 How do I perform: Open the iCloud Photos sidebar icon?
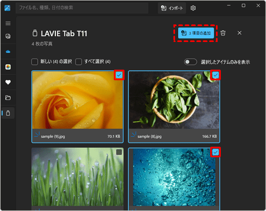(8, 67)
